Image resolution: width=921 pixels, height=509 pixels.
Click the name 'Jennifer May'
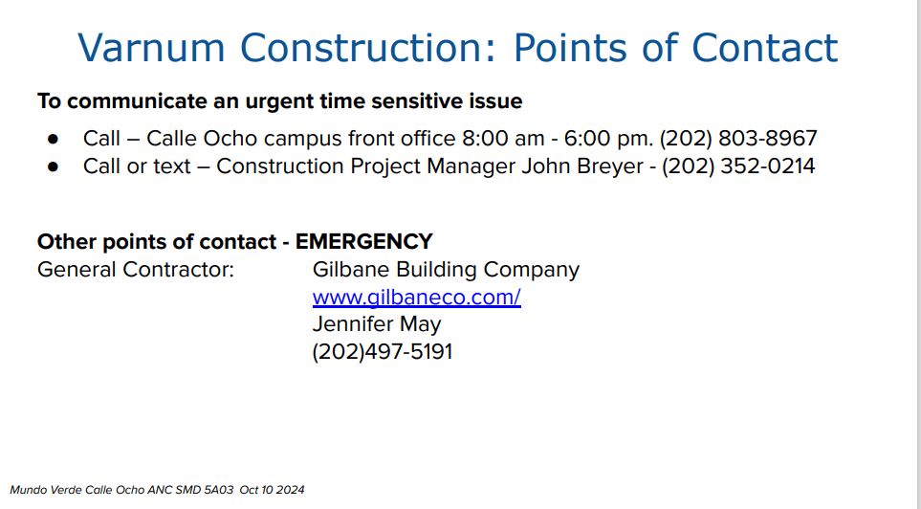377,324
